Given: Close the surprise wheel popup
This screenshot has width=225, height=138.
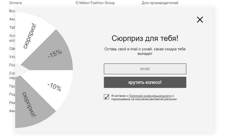Looking at the screenshot, I should tap(200, 20).
